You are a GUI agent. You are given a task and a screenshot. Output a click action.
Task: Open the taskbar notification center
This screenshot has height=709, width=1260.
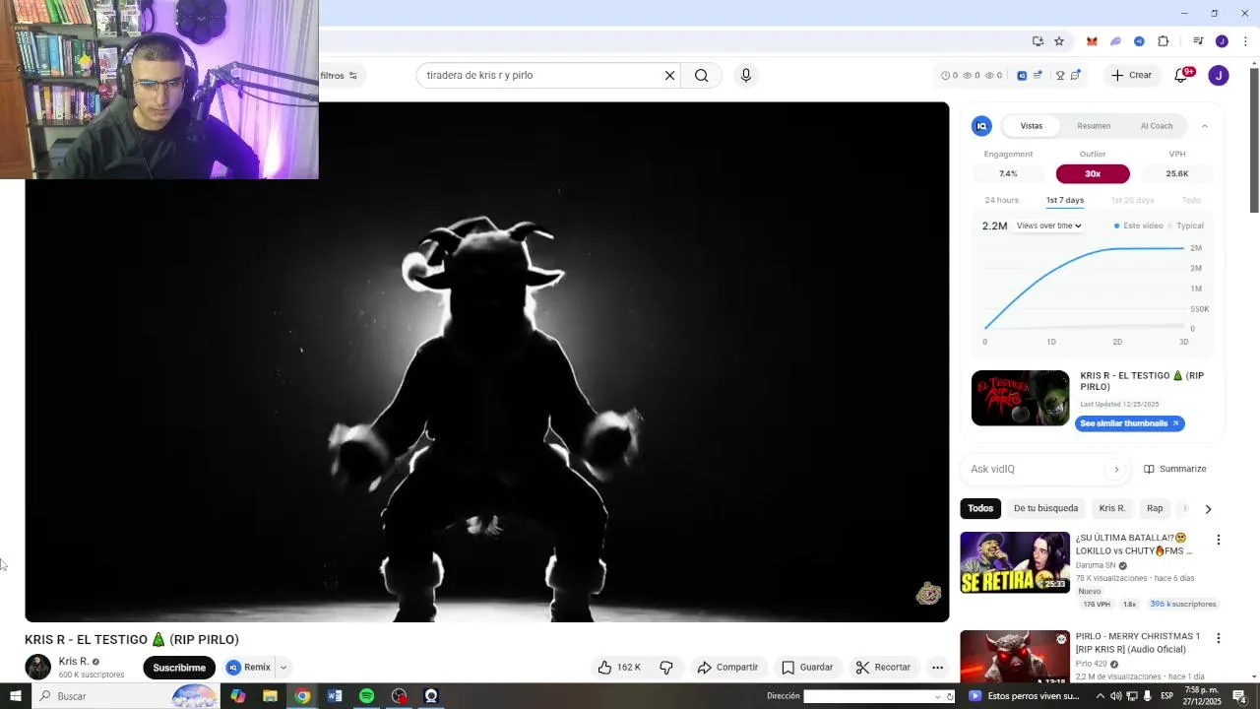[x=1240, y=696]
